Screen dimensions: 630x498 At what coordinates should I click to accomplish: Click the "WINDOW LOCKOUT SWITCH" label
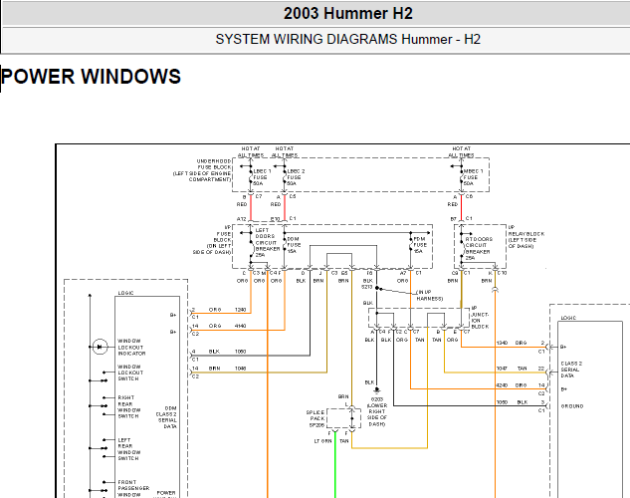(130, 373)
